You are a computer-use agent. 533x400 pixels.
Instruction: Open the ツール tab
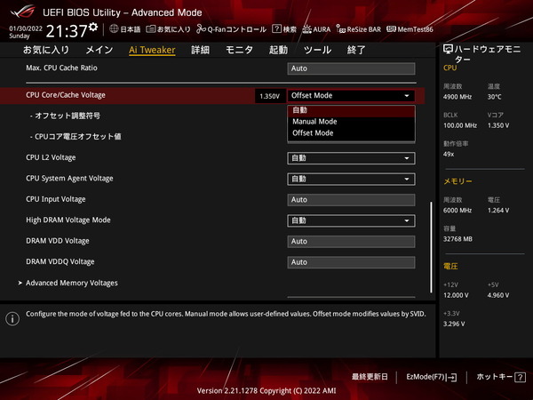(317, 50)
